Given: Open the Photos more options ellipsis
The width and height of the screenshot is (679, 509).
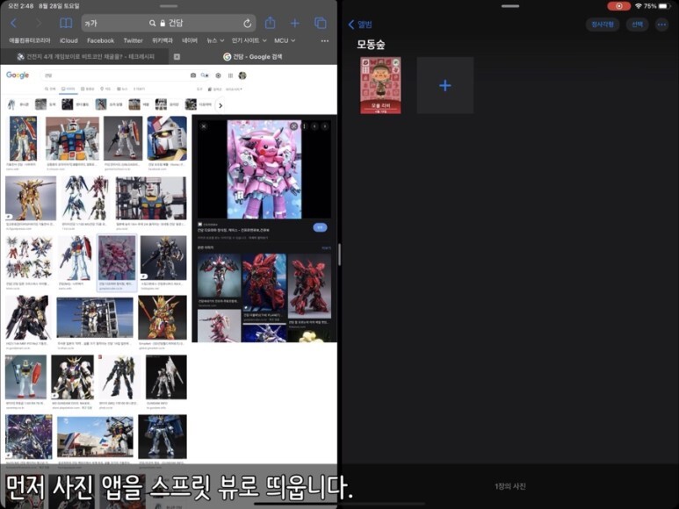Looking at the screenshot, I should pos(661,25).
